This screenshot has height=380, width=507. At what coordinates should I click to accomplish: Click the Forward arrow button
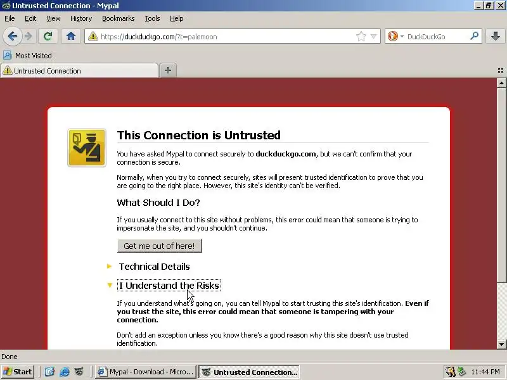click(29, 36)
